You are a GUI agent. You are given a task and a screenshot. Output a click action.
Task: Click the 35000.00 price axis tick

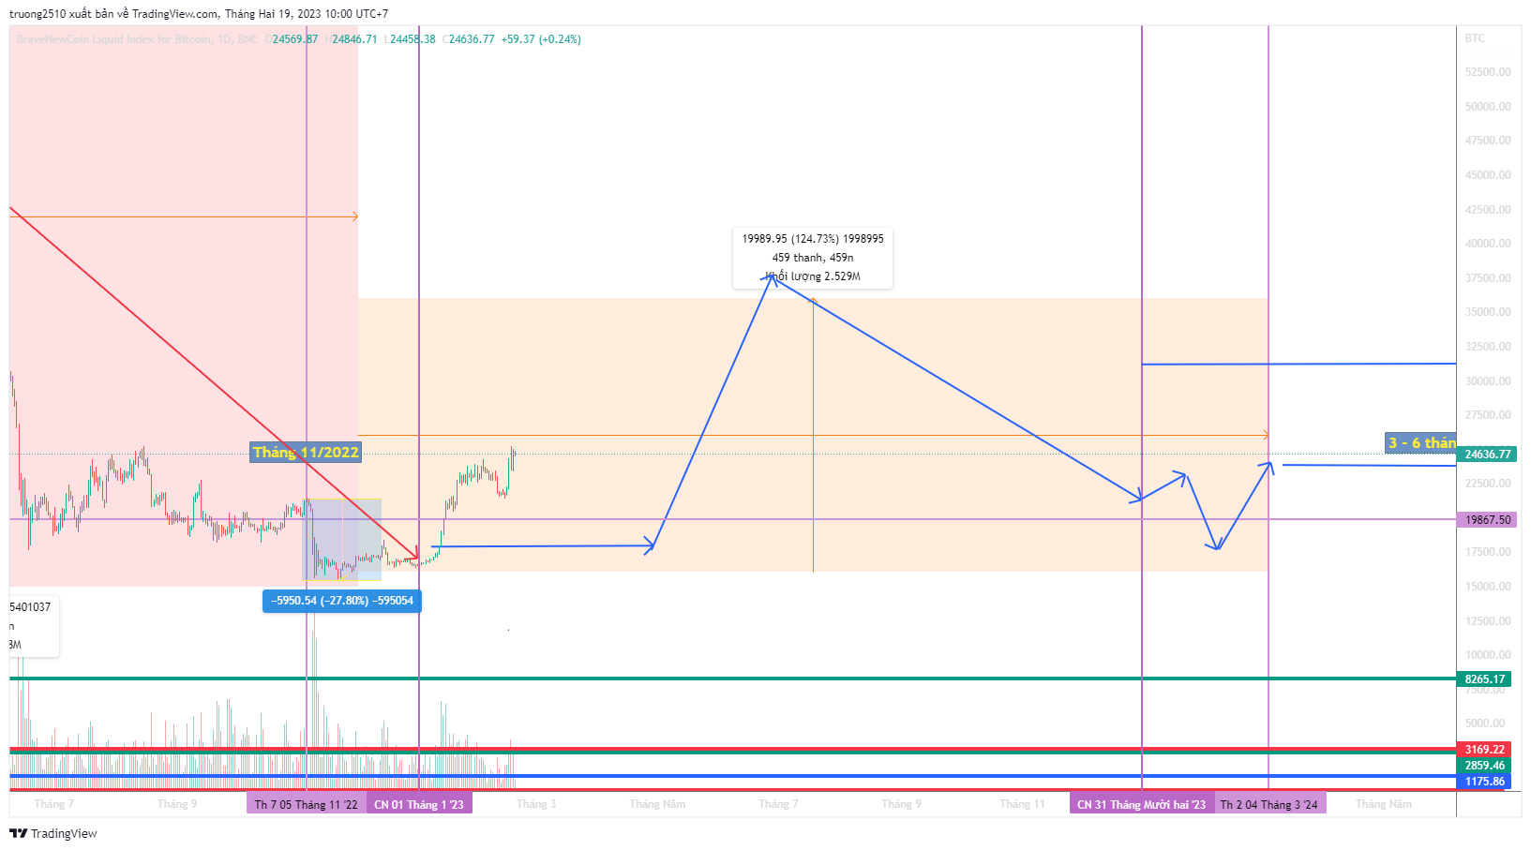(x=1488, y=312)
